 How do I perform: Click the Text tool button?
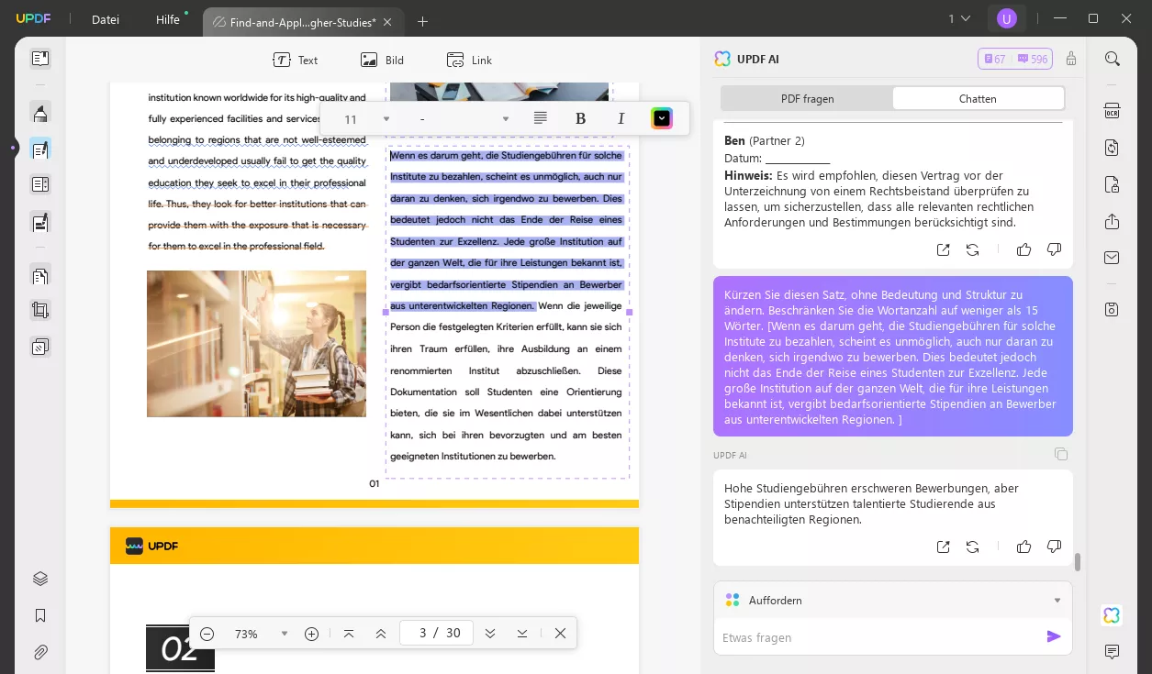tap(296, 60)
